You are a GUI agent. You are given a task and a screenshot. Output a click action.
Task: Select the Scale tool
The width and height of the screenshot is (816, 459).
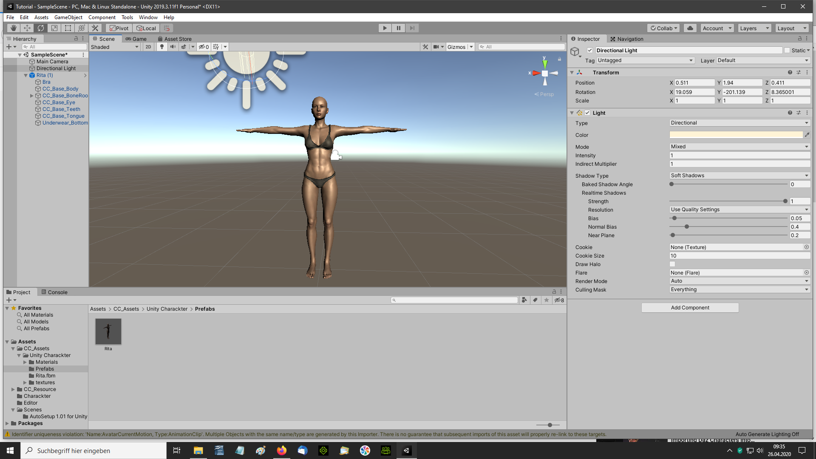pos(54,28)
